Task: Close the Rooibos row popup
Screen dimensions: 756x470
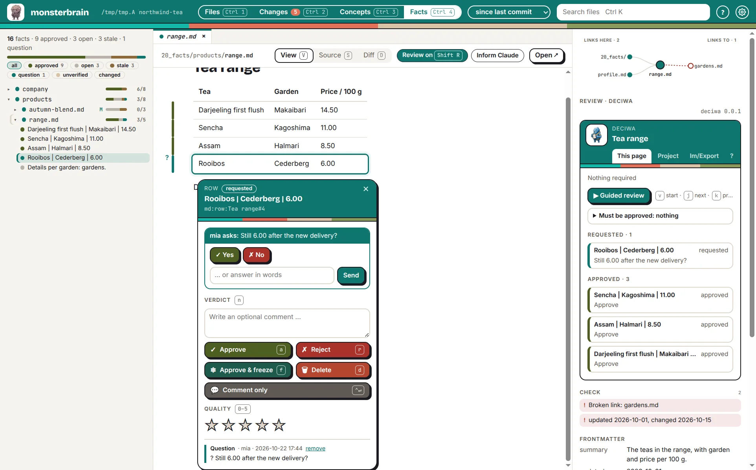Action: [366, 189]
